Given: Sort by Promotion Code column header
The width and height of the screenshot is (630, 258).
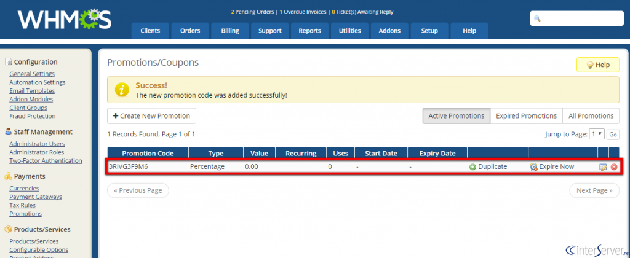Looking at the screenshot, I should pos(148,154).
